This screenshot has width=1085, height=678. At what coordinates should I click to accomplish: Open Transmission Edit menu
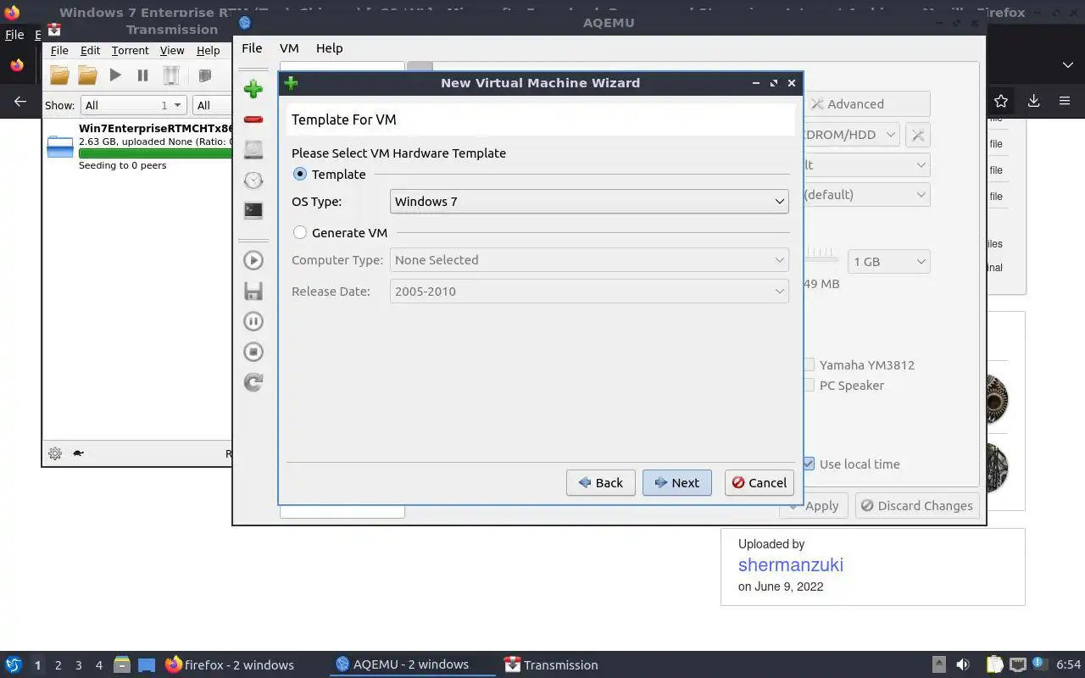(x=90, y=51)
